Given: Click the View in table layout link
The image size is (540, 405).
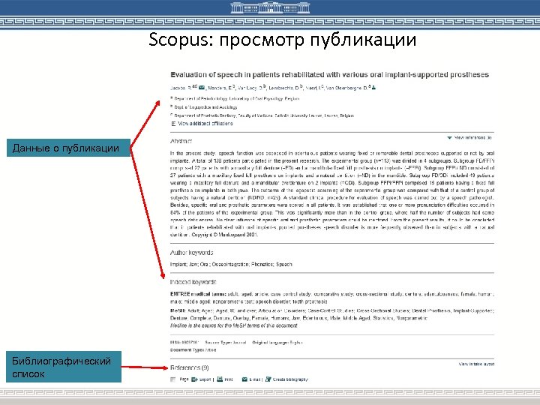Looking at the screenshot, I should click(x=476, y=364).
